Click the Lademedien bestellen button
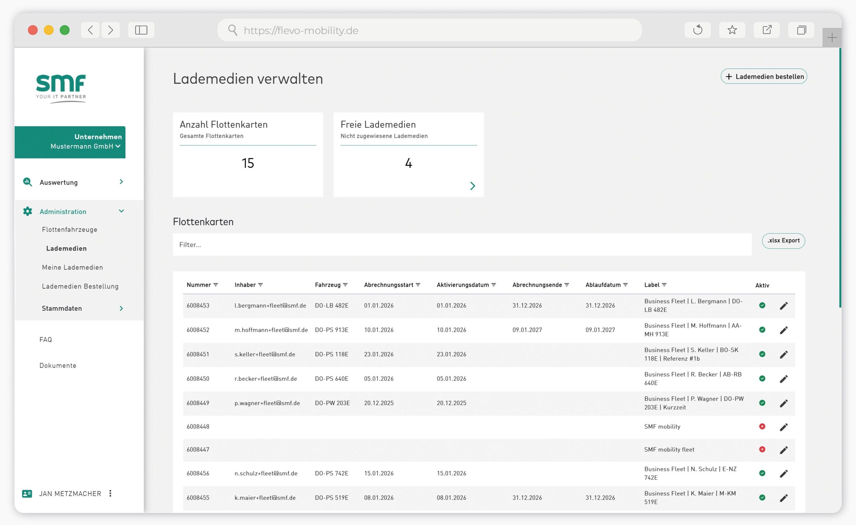The image size is (856, 525). click(x=764, y=76)
